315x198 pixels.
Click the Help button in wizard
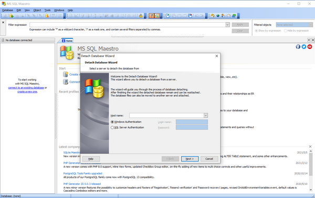(91, 159)
